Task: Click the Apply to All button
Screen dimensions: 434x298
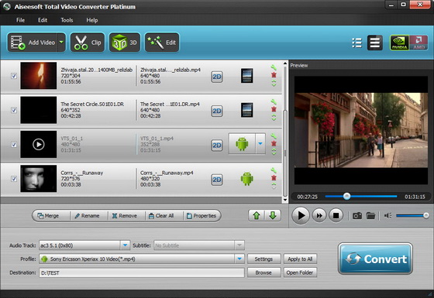Action: click(300, 259)
